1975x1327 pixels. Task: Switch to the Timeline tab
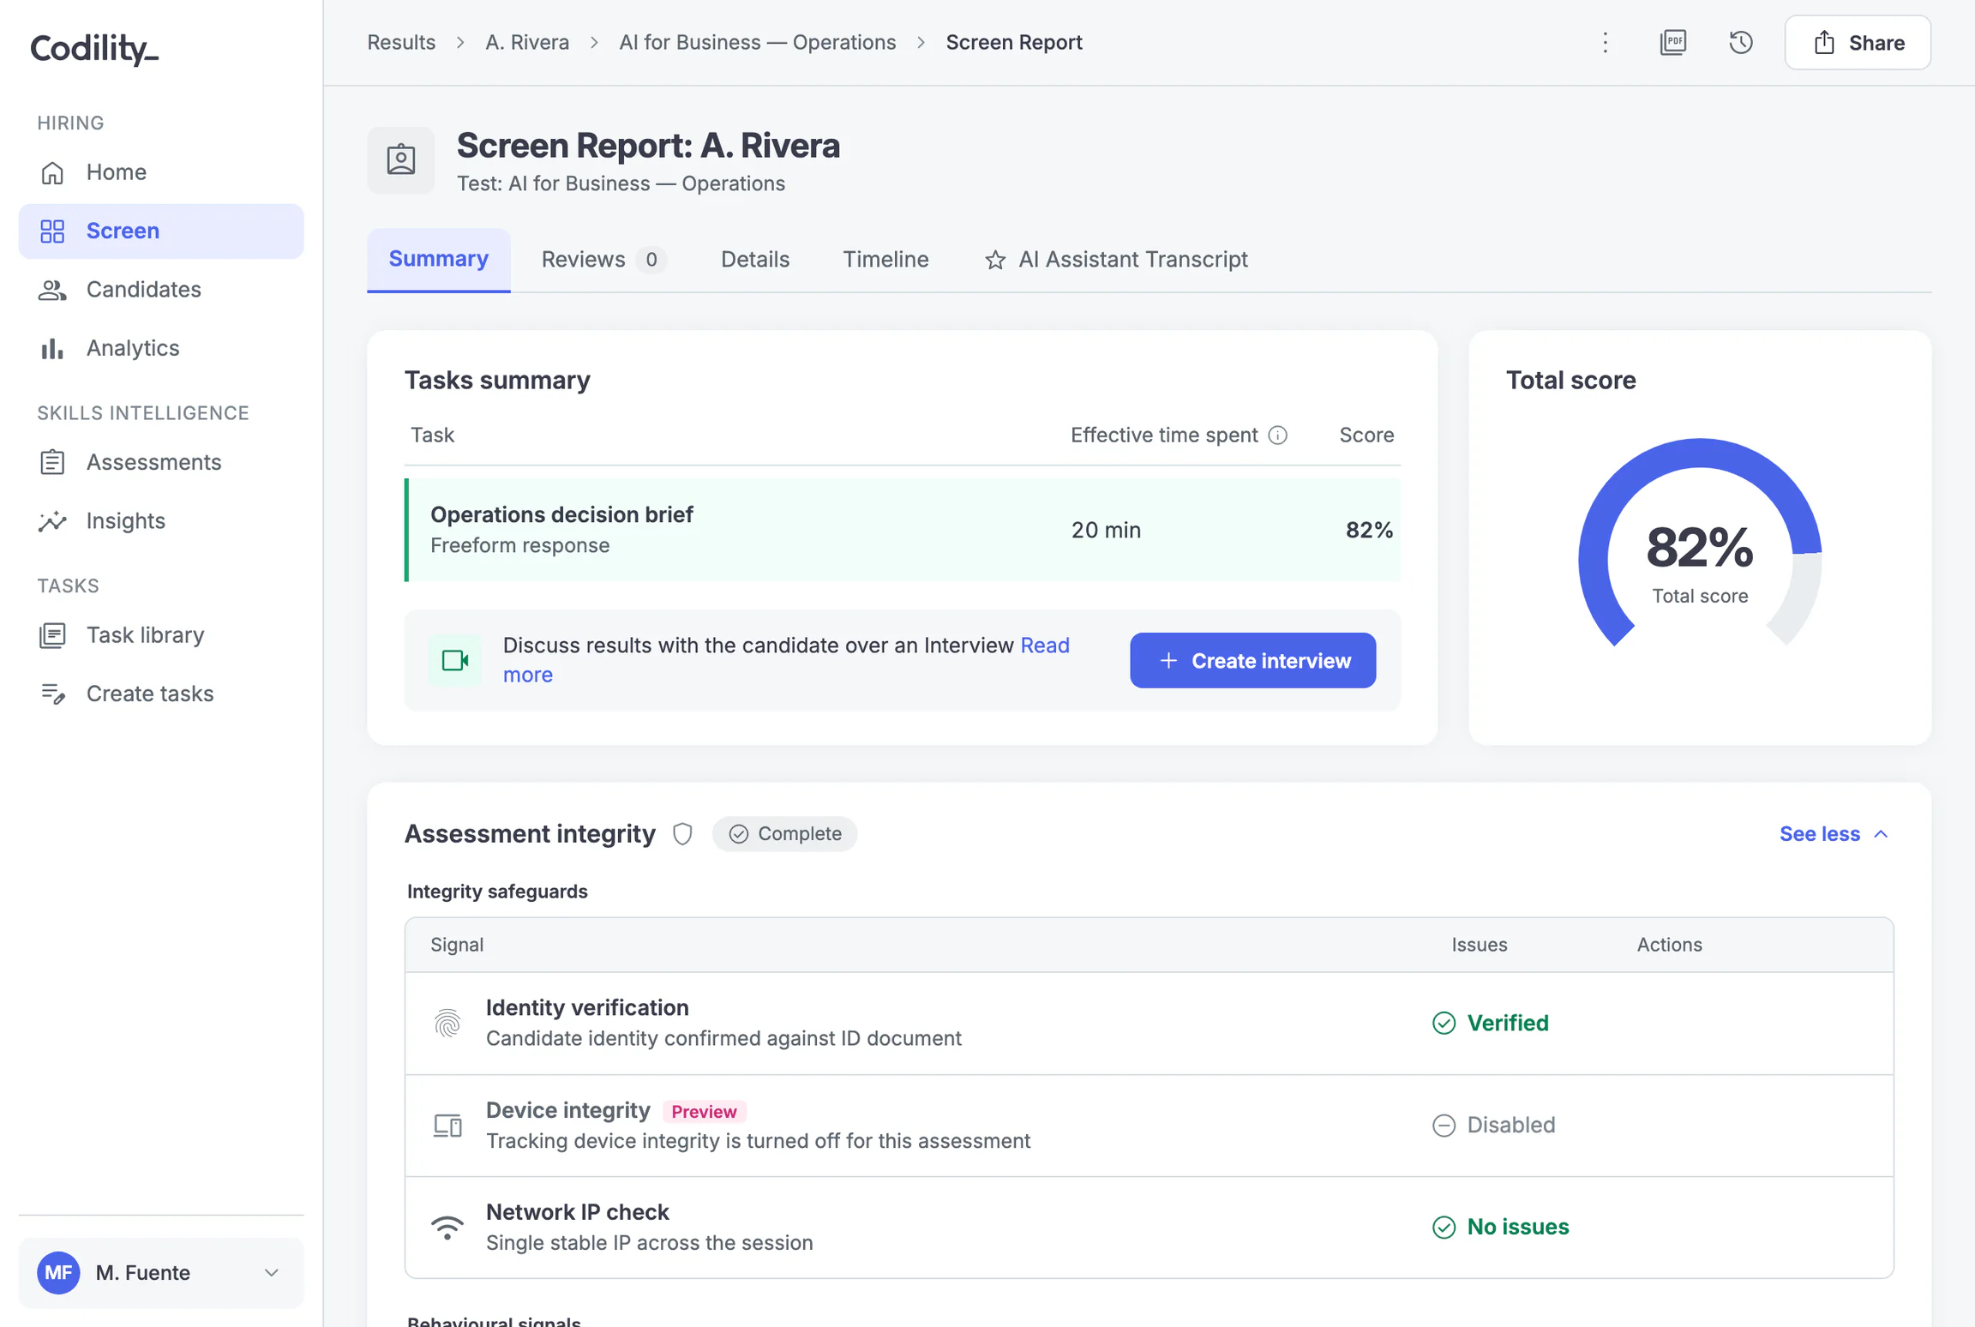885,259
